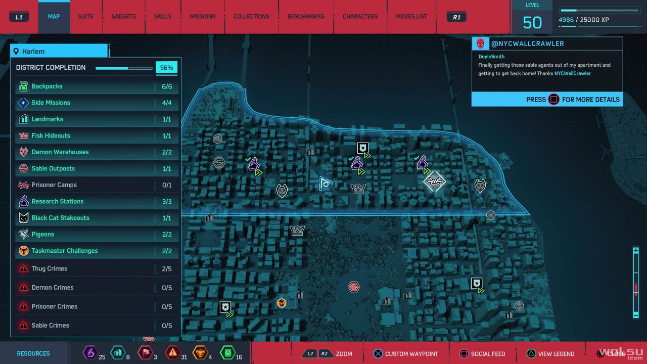Viewport: 647px width, 364px height.
Task: Open the Social Feed prompt in bottom bar
Action: [x=482, y=354]
